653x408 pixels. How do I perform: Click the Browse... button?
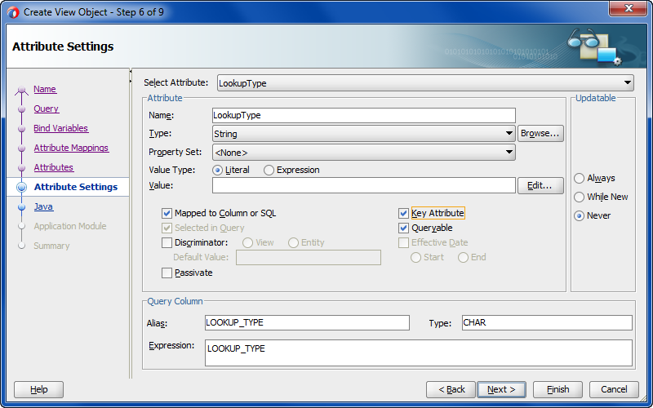tap(540, 134)
